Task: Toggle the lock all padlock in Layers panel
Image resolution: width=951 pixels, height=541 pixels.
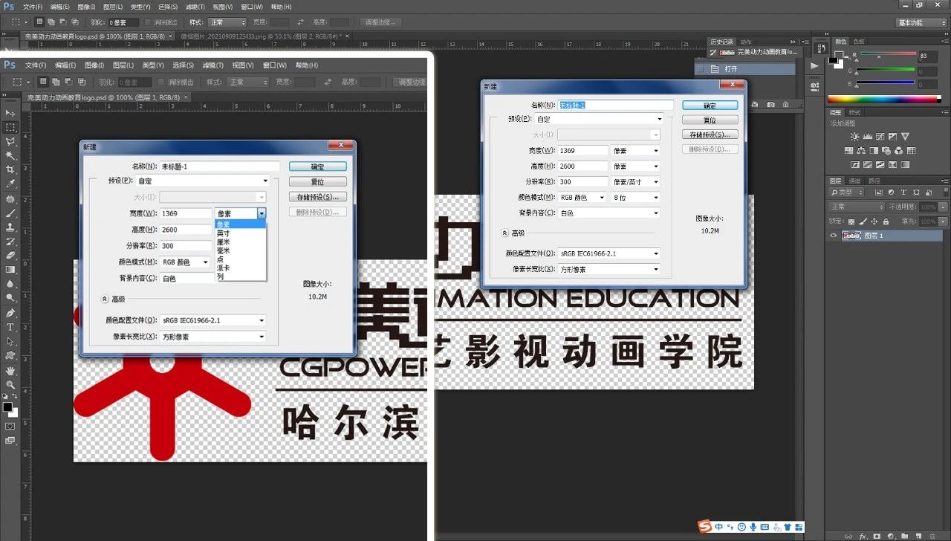Action: pos(886,221)
